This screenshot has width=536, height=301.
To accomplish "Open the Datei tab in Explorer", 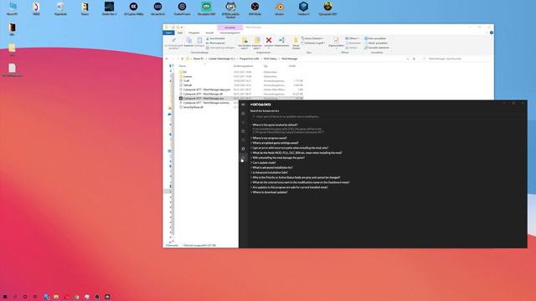I will pyautogui.click(x=168, y=33).
